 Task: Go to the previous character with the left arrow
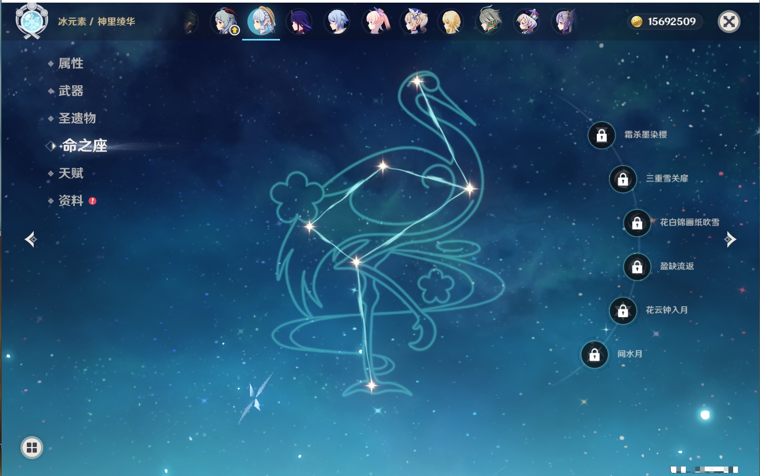click(31, 239)
